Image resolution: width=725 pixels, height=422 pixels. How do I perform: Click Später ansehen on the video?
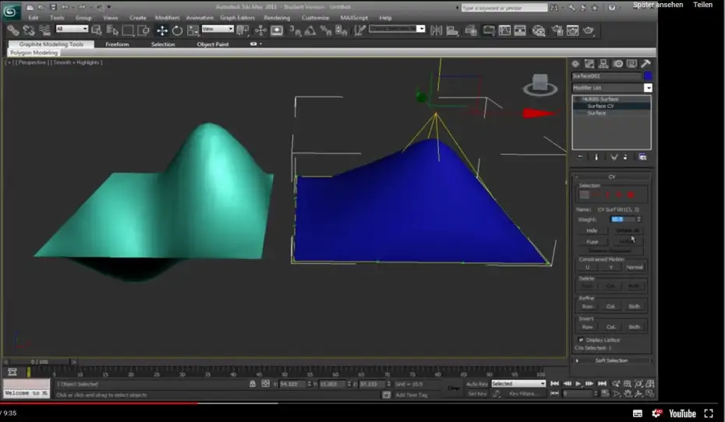(658, 5)
